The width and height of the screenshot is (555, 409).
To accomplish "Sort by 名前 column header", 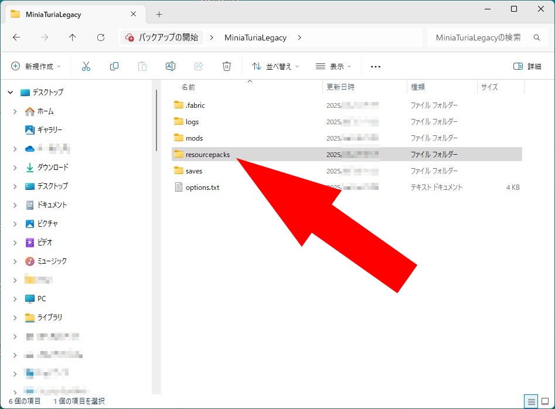I will [x=188, y=87].
